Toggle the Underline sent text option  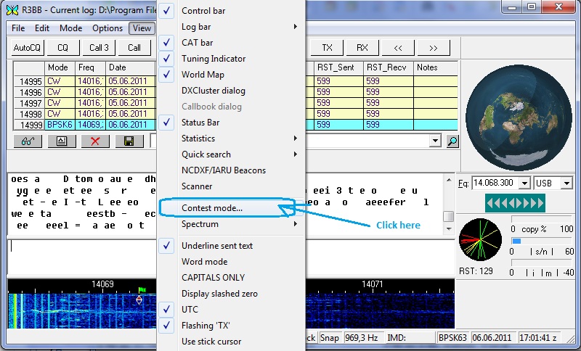(216, 246)
